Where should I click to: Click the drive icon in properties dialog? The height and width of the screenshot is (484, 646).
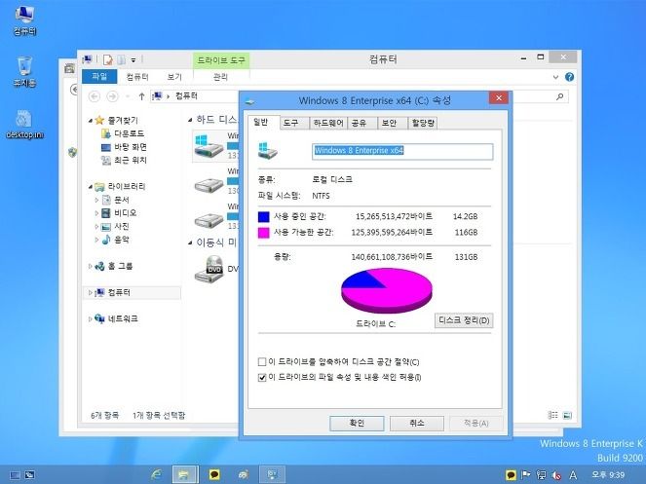[x=268, y=151]
